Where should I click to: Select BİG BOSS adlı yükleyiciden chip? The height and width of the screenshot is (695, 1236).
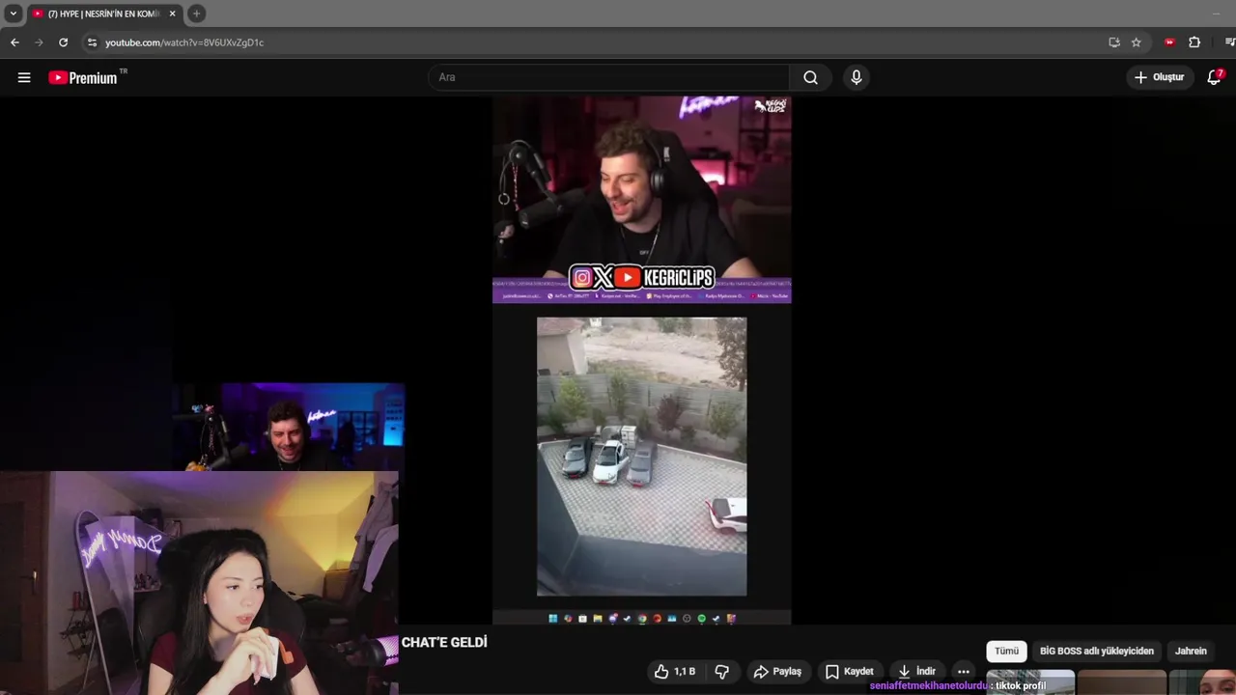pyautogui.click(x=1096, y=651)
